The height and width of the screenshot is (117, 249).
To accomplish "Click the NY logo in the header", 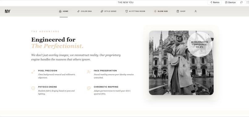I will pyautogui.click(x=7, y=11).
